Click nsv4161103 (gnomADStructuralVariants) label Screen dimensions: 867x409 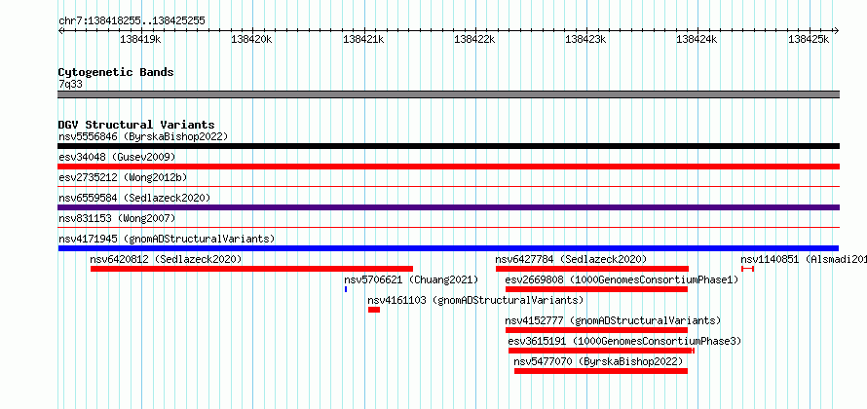(x=475, y=300)
